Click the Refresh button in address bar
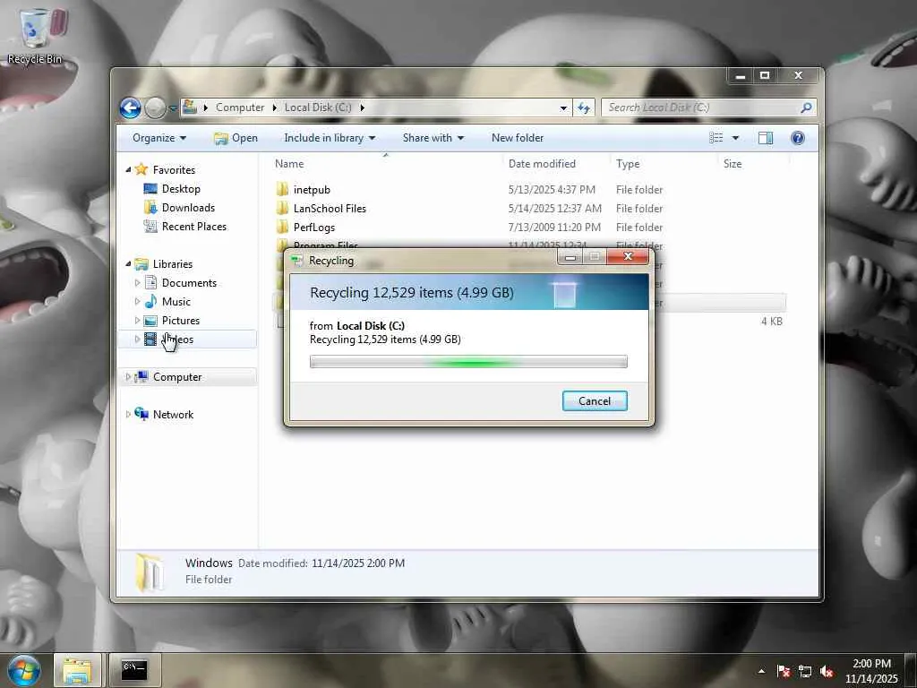The image size is (917, 688). point(584,107)
